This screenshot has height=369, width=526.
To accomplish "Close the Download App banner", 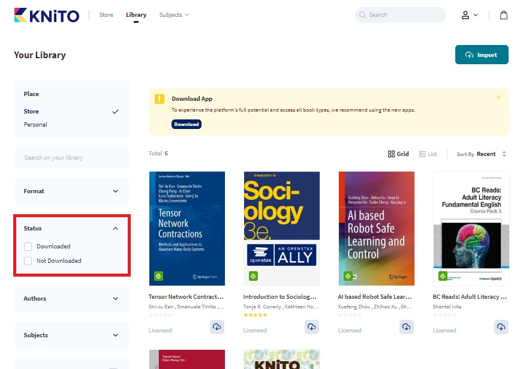I will coord(498,97).
